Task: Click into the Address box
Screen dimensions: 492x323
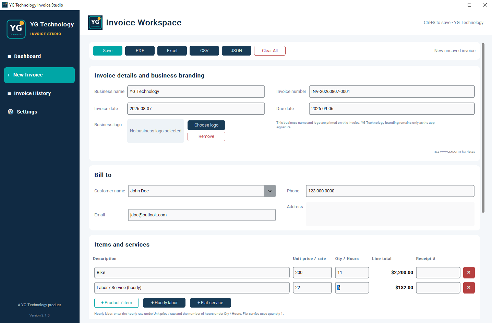Action: [x=390, y=214]
